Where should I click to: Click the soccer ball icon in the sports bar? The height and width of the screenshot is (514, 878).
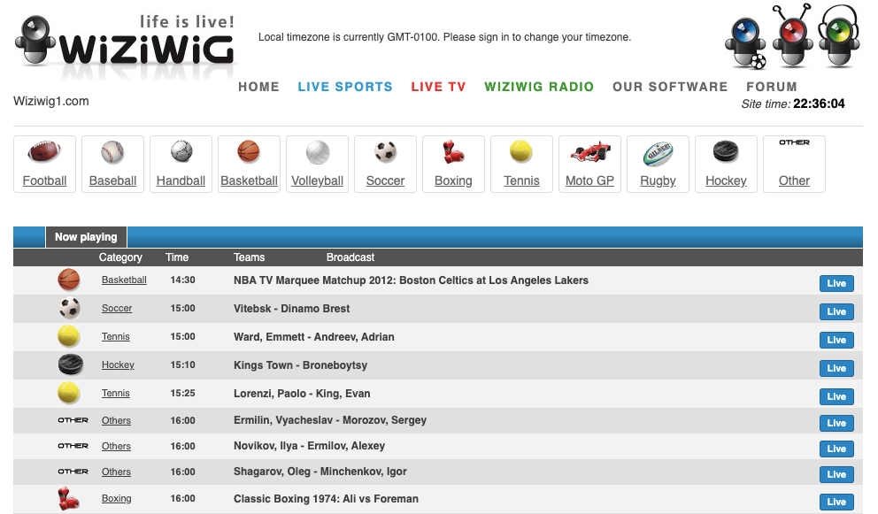pyautogui.click(x=385, y=151)
